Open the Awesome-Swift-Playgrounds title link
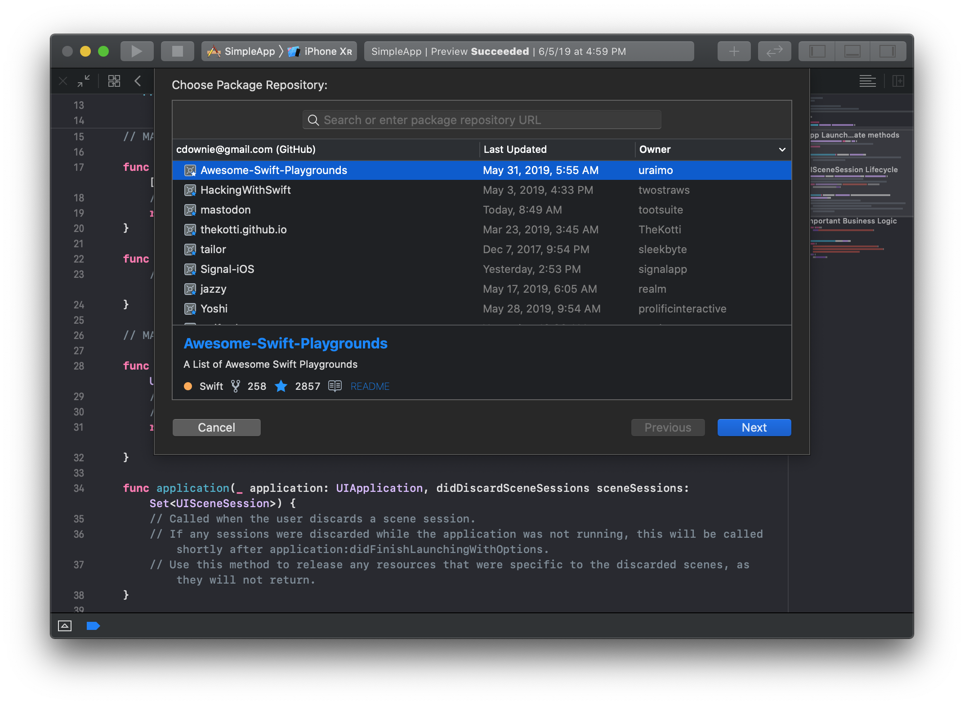The image size is (964, 705). point(286,344)
